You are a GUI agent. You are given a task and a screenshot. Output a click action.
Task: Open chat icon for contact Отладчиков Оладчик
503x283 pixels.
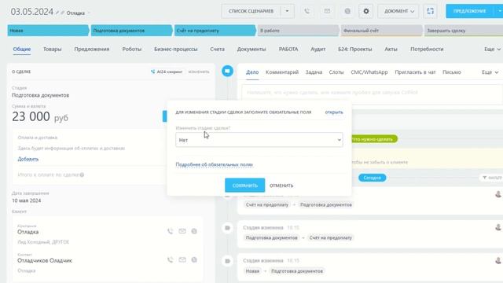click(x=194, y=260)
